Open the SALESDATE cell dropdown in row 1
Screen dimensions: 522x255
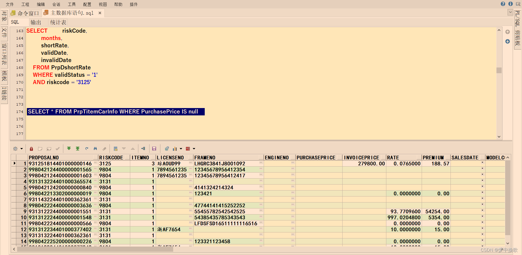pyautogui.click(x=483, y=163)
